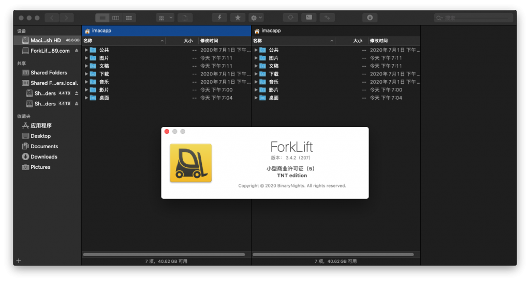Open Shared F...ers.local. in sidebar

click(x=47, y=83)
